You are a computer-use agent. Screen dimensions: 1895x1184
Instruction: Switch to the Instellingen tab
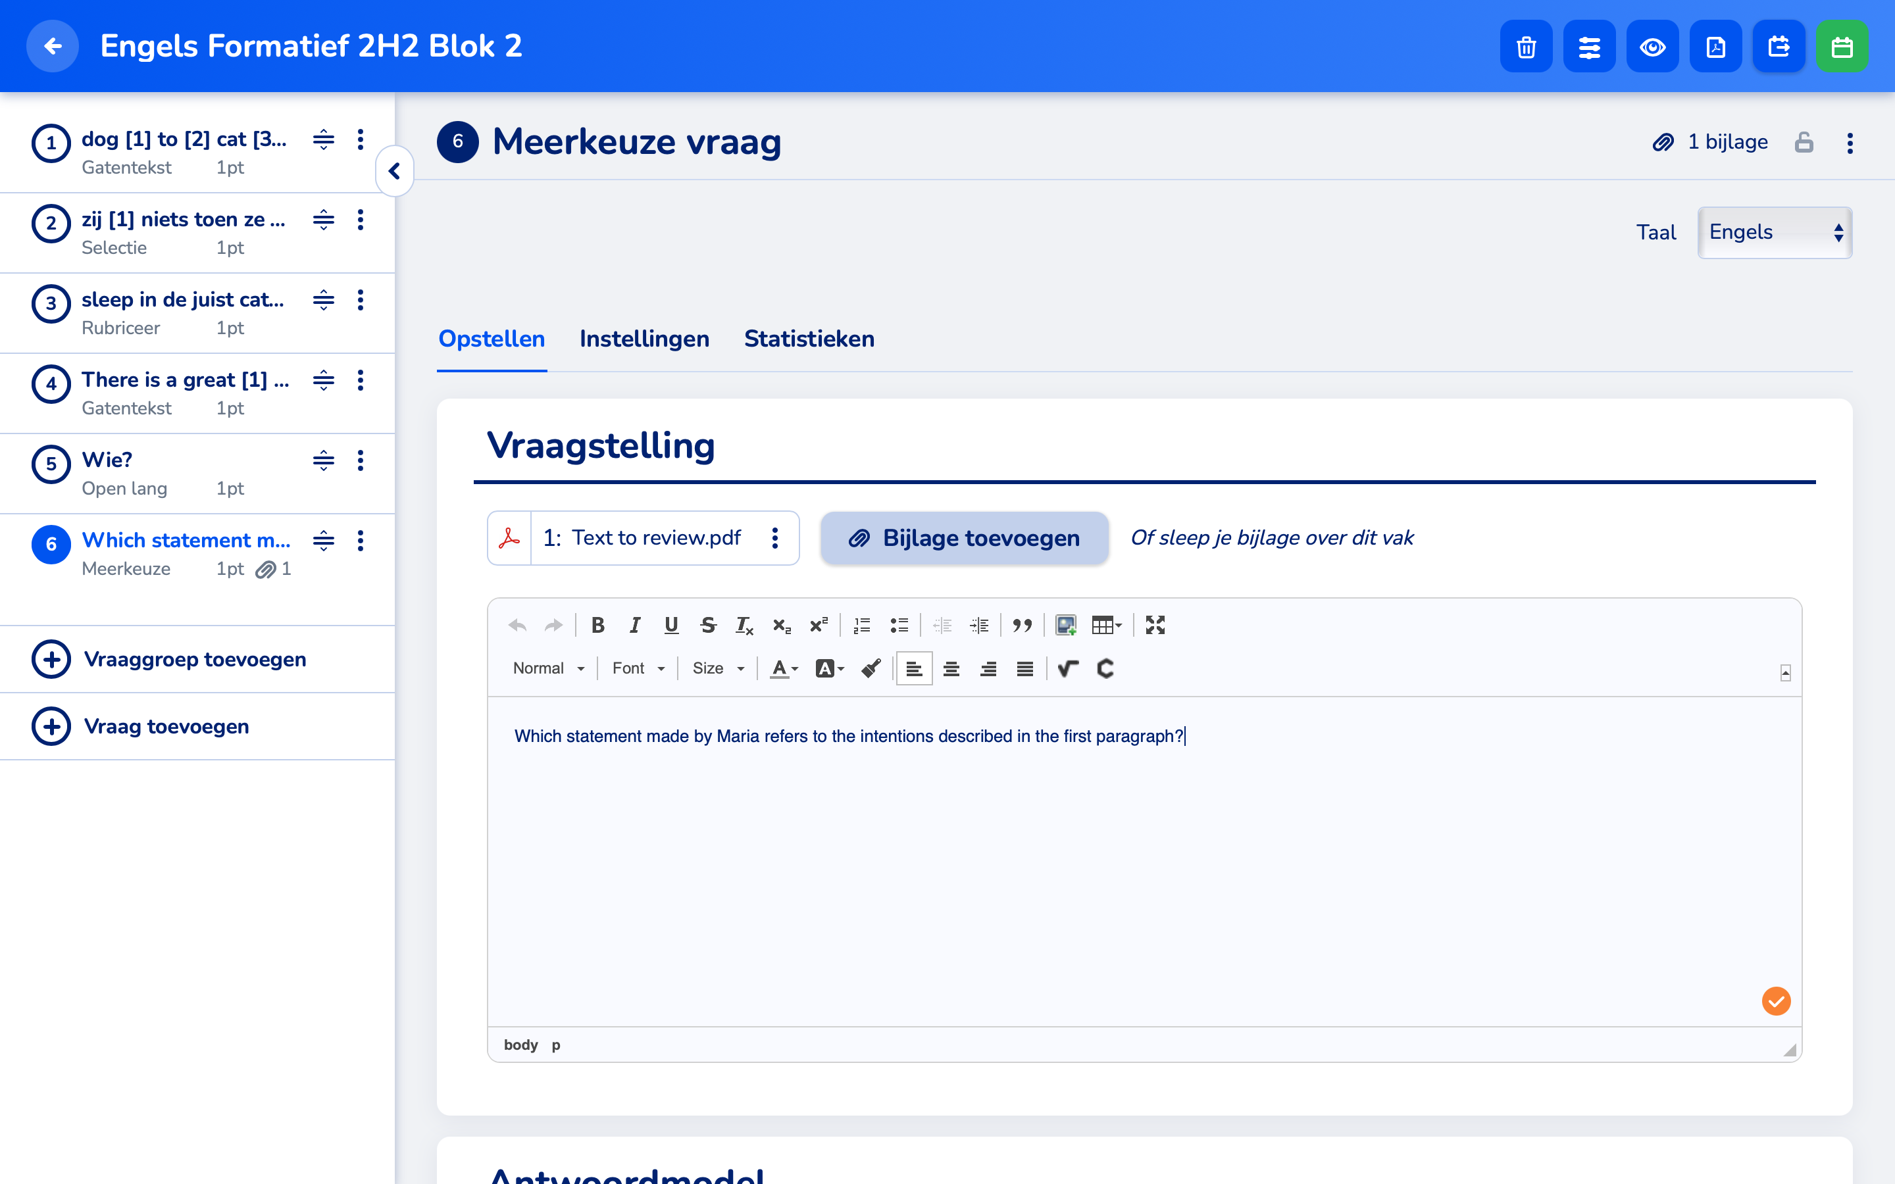[644, 339]
